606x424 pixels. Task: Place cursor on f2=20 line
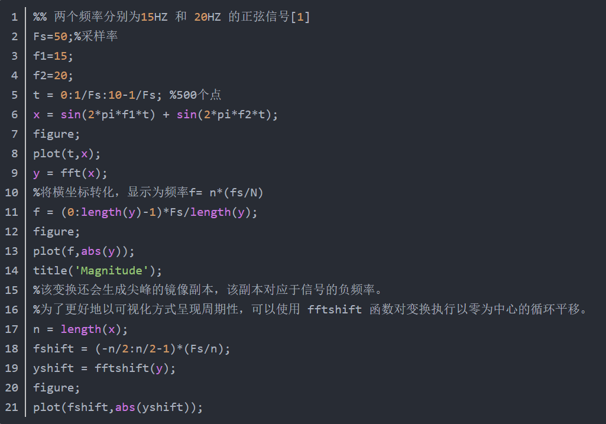(x=53, y=76)
